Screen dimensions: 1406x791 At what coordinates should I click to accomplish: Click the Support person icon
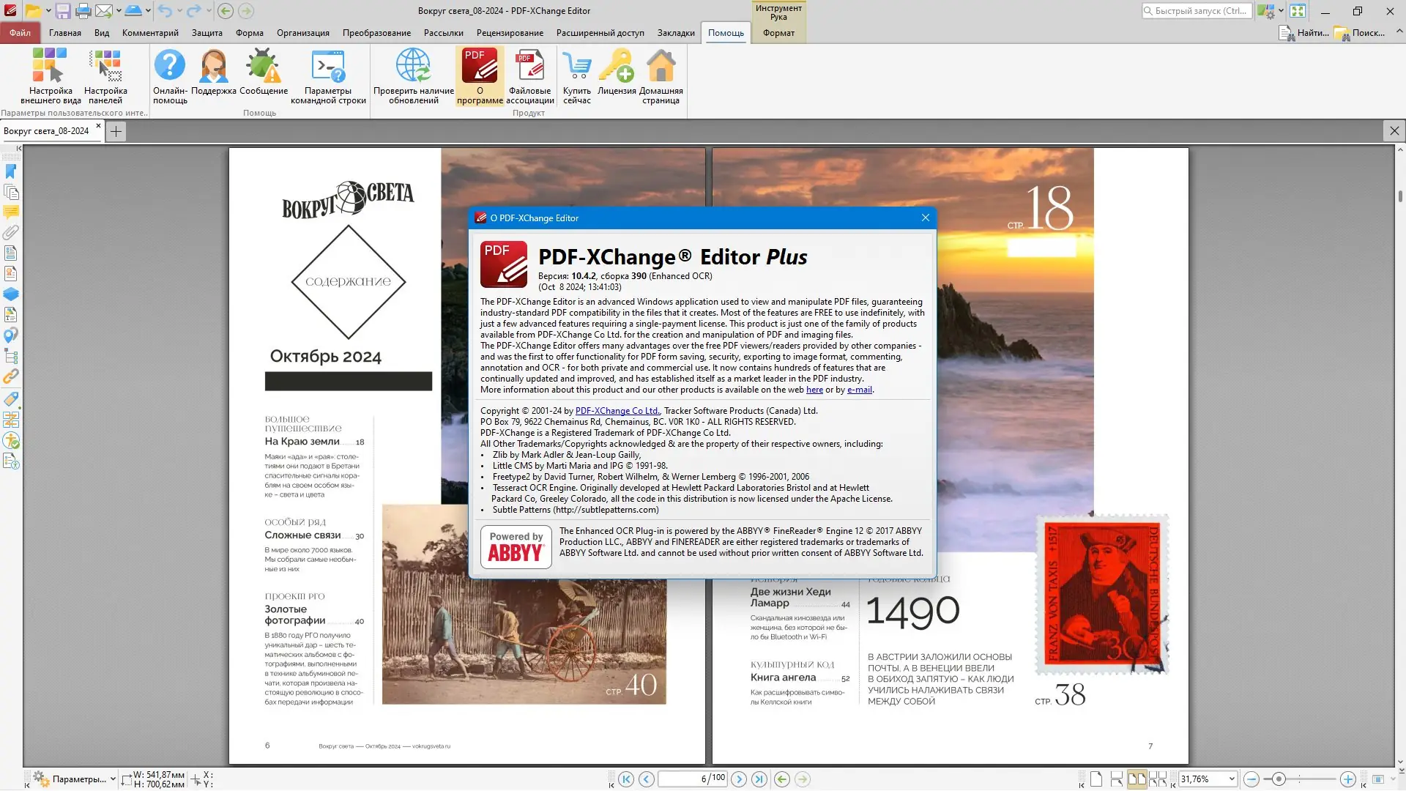click(x=213, y=67)
